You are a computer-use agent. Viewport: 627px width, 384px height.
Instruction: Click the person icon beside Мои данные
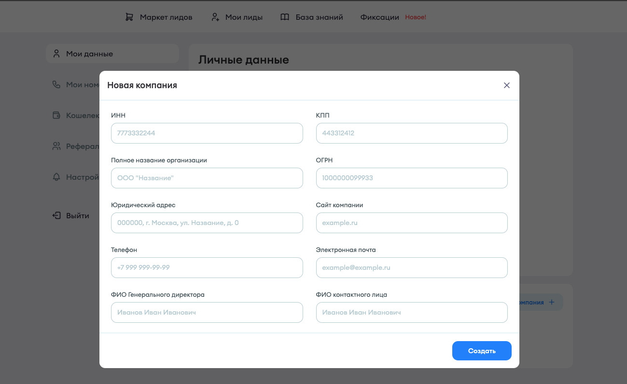(56, 53)
